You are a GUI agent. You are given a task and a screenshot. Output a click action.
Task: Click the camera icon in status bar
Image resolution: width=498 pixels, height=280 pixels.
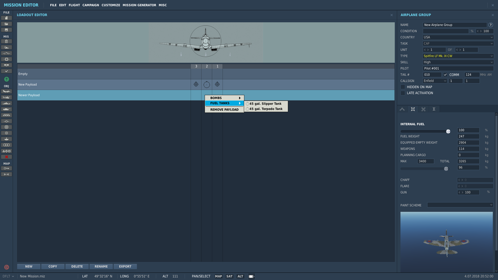[x=251, y=277]
